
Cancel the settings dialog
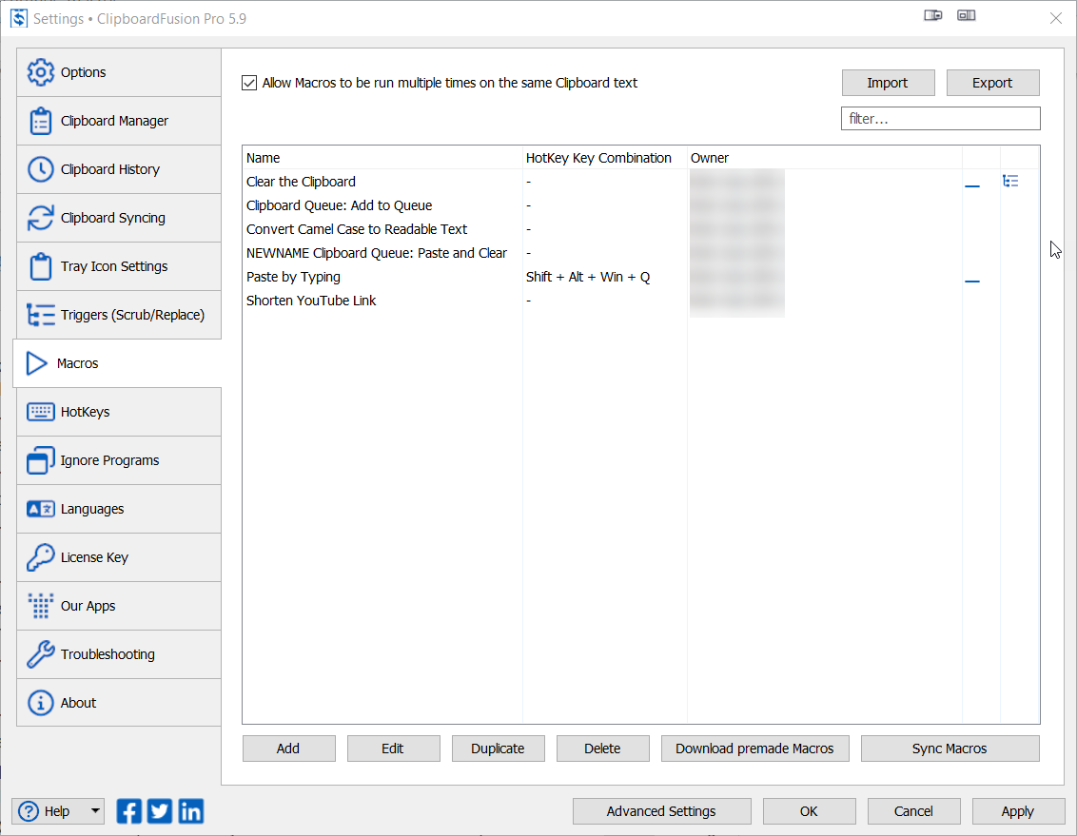pos(913,811)
